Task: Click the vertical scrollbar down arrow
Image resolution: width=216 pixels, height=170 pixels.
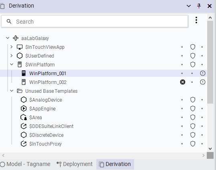Action: click(x=210, y=148)
